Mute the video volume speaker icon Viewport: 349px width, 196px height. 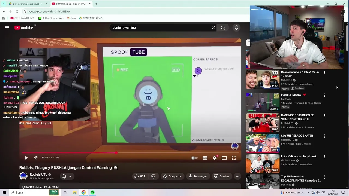coord(35,158)
